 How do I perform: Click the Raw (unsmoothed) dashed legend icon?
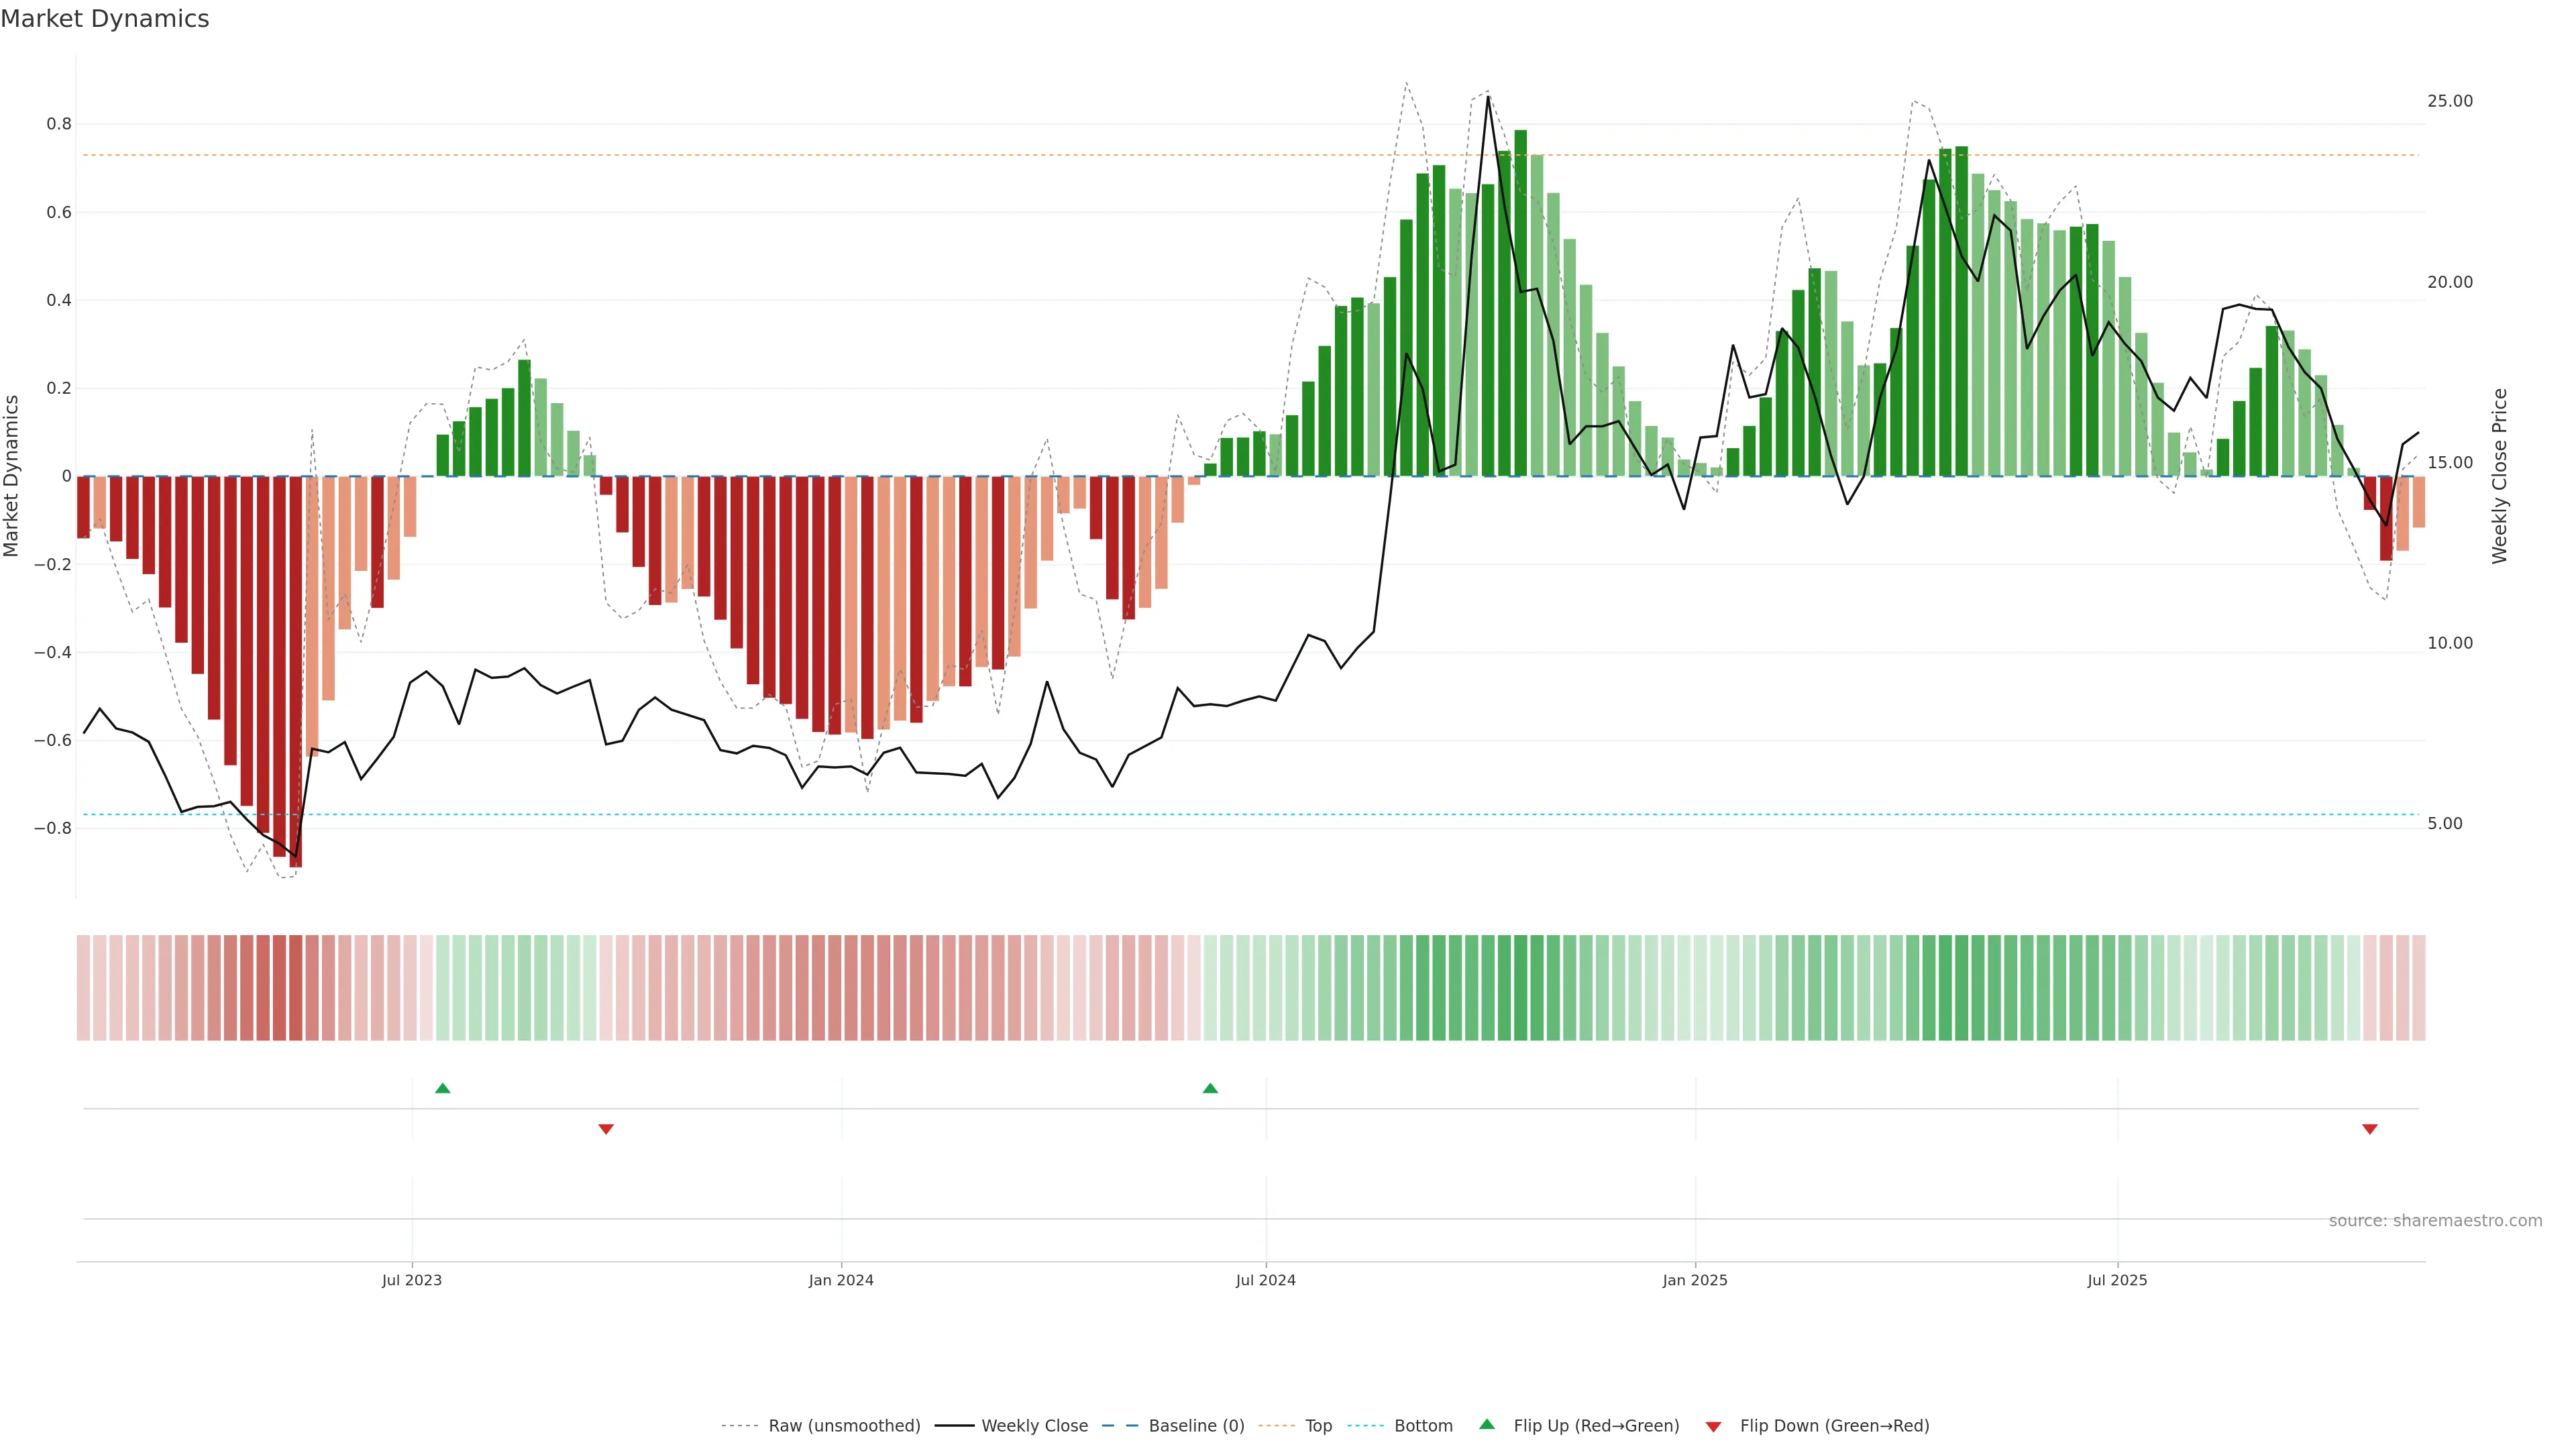tap(740, 1426)
